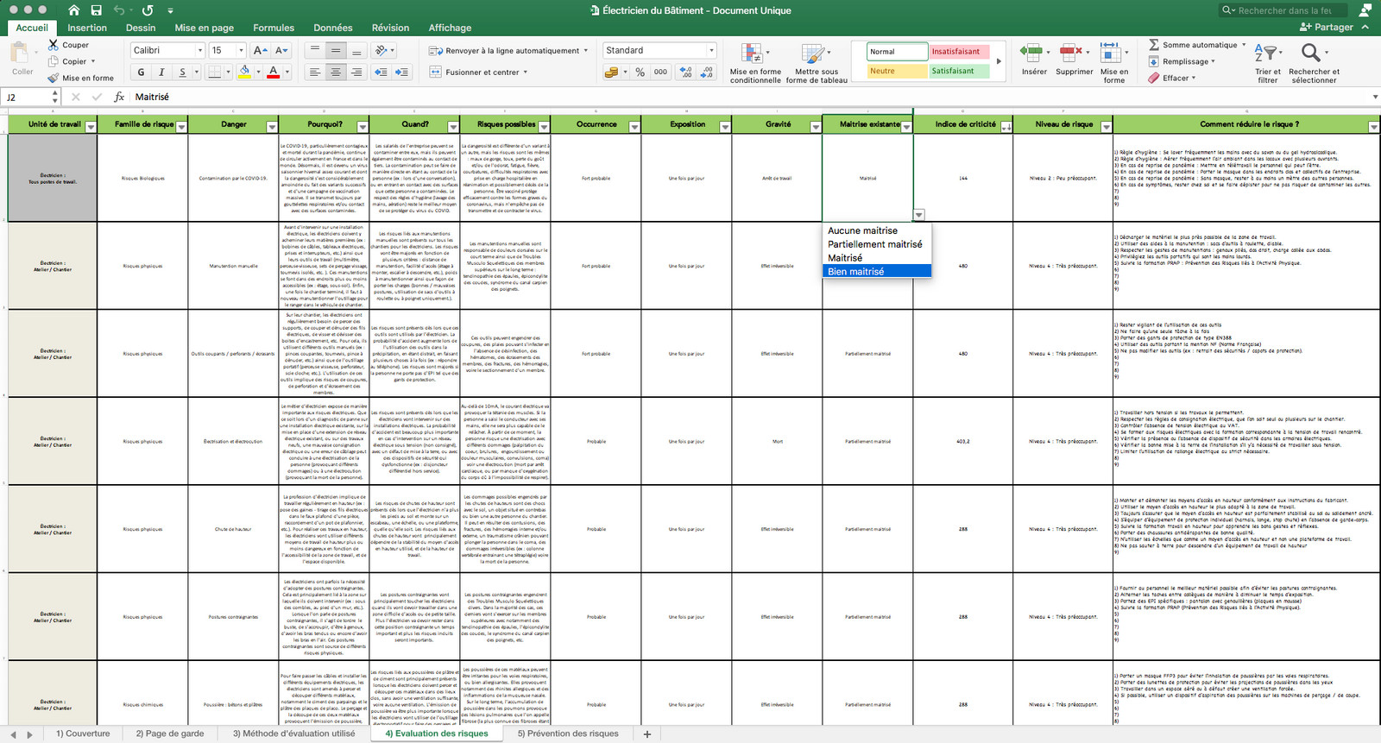Click the red font color swatch
1381x743 pixels.
pyautogui.click(x=274, y=72)
